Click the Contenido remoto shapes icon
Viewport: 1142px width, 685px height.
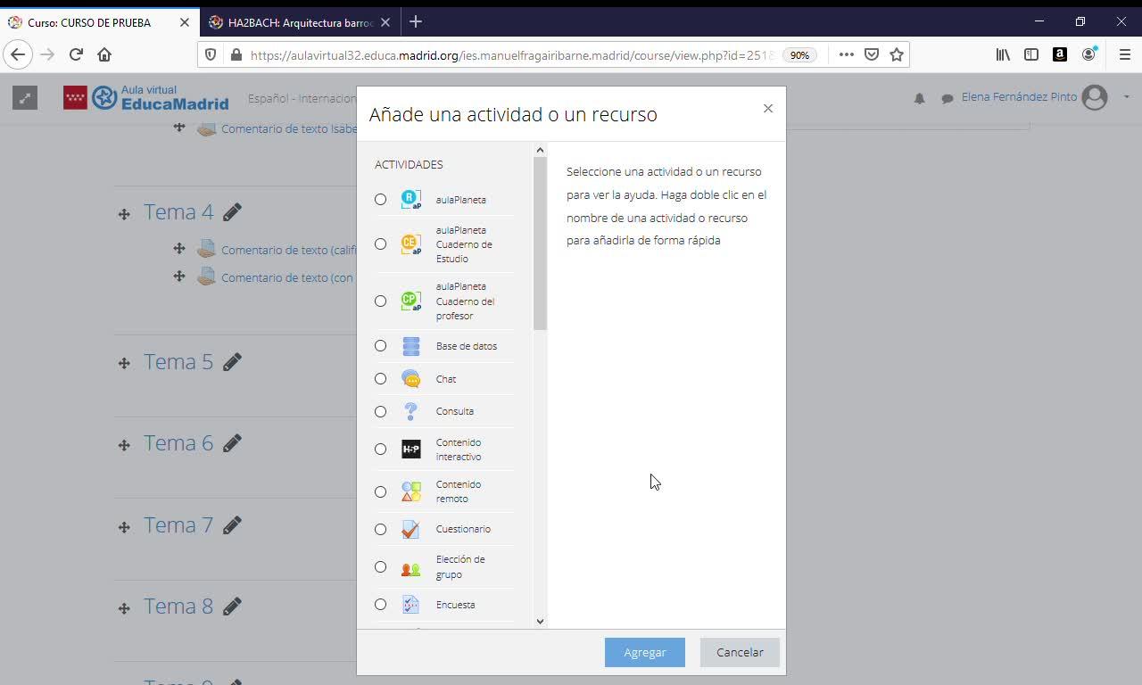click(x=411, y=491)
